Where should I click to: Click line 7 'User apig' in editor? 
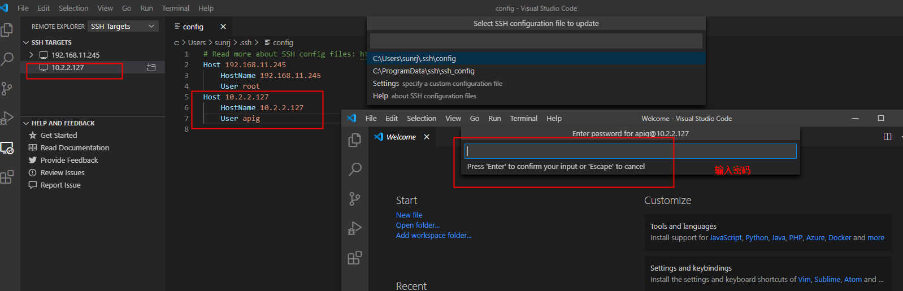[240, 118]
